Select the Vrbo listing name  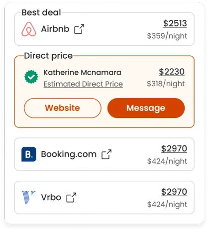[x=51, y=198]
